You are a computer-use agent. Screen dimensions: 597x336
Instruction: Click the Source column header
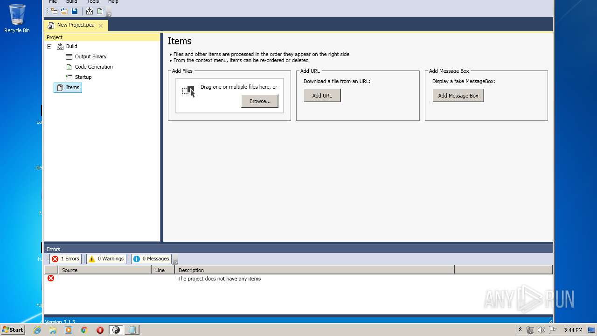[x=104, y=270]
